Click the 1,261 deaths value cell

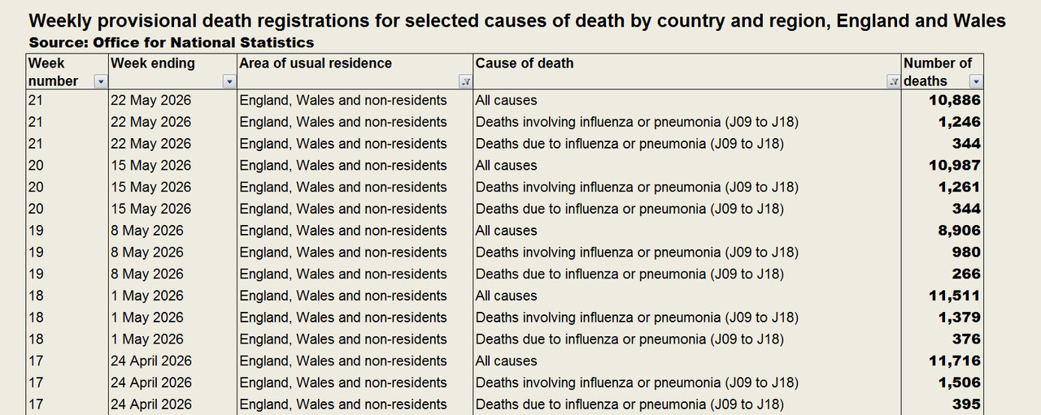click(942, 188)
